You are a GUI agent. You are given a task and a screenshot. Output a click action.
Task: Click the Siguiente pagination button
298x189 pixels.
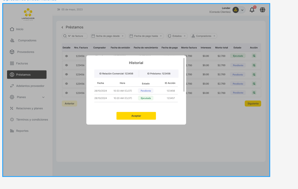tap(253, 104)
